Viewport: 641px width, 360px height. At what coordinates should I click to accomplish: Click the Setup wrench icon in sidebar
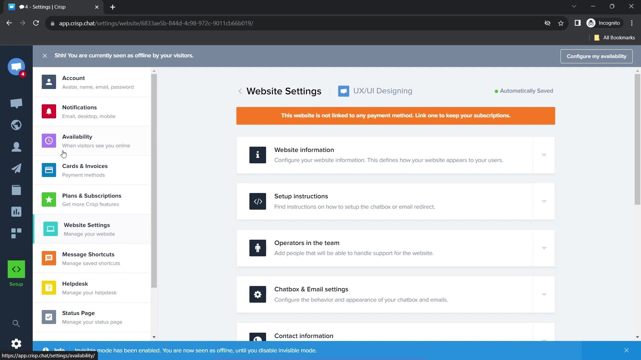(16, 269)
